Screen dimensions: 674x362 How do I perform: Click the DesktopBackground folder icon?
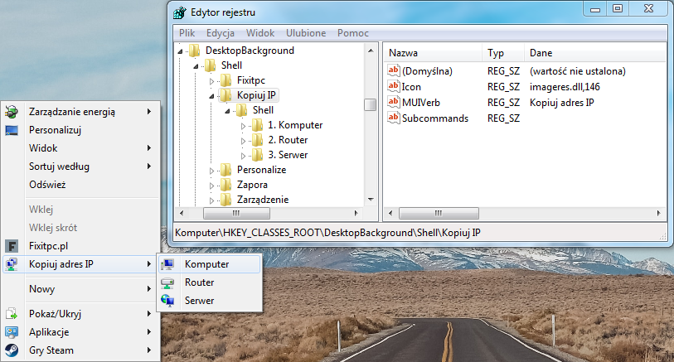point(195,51)
